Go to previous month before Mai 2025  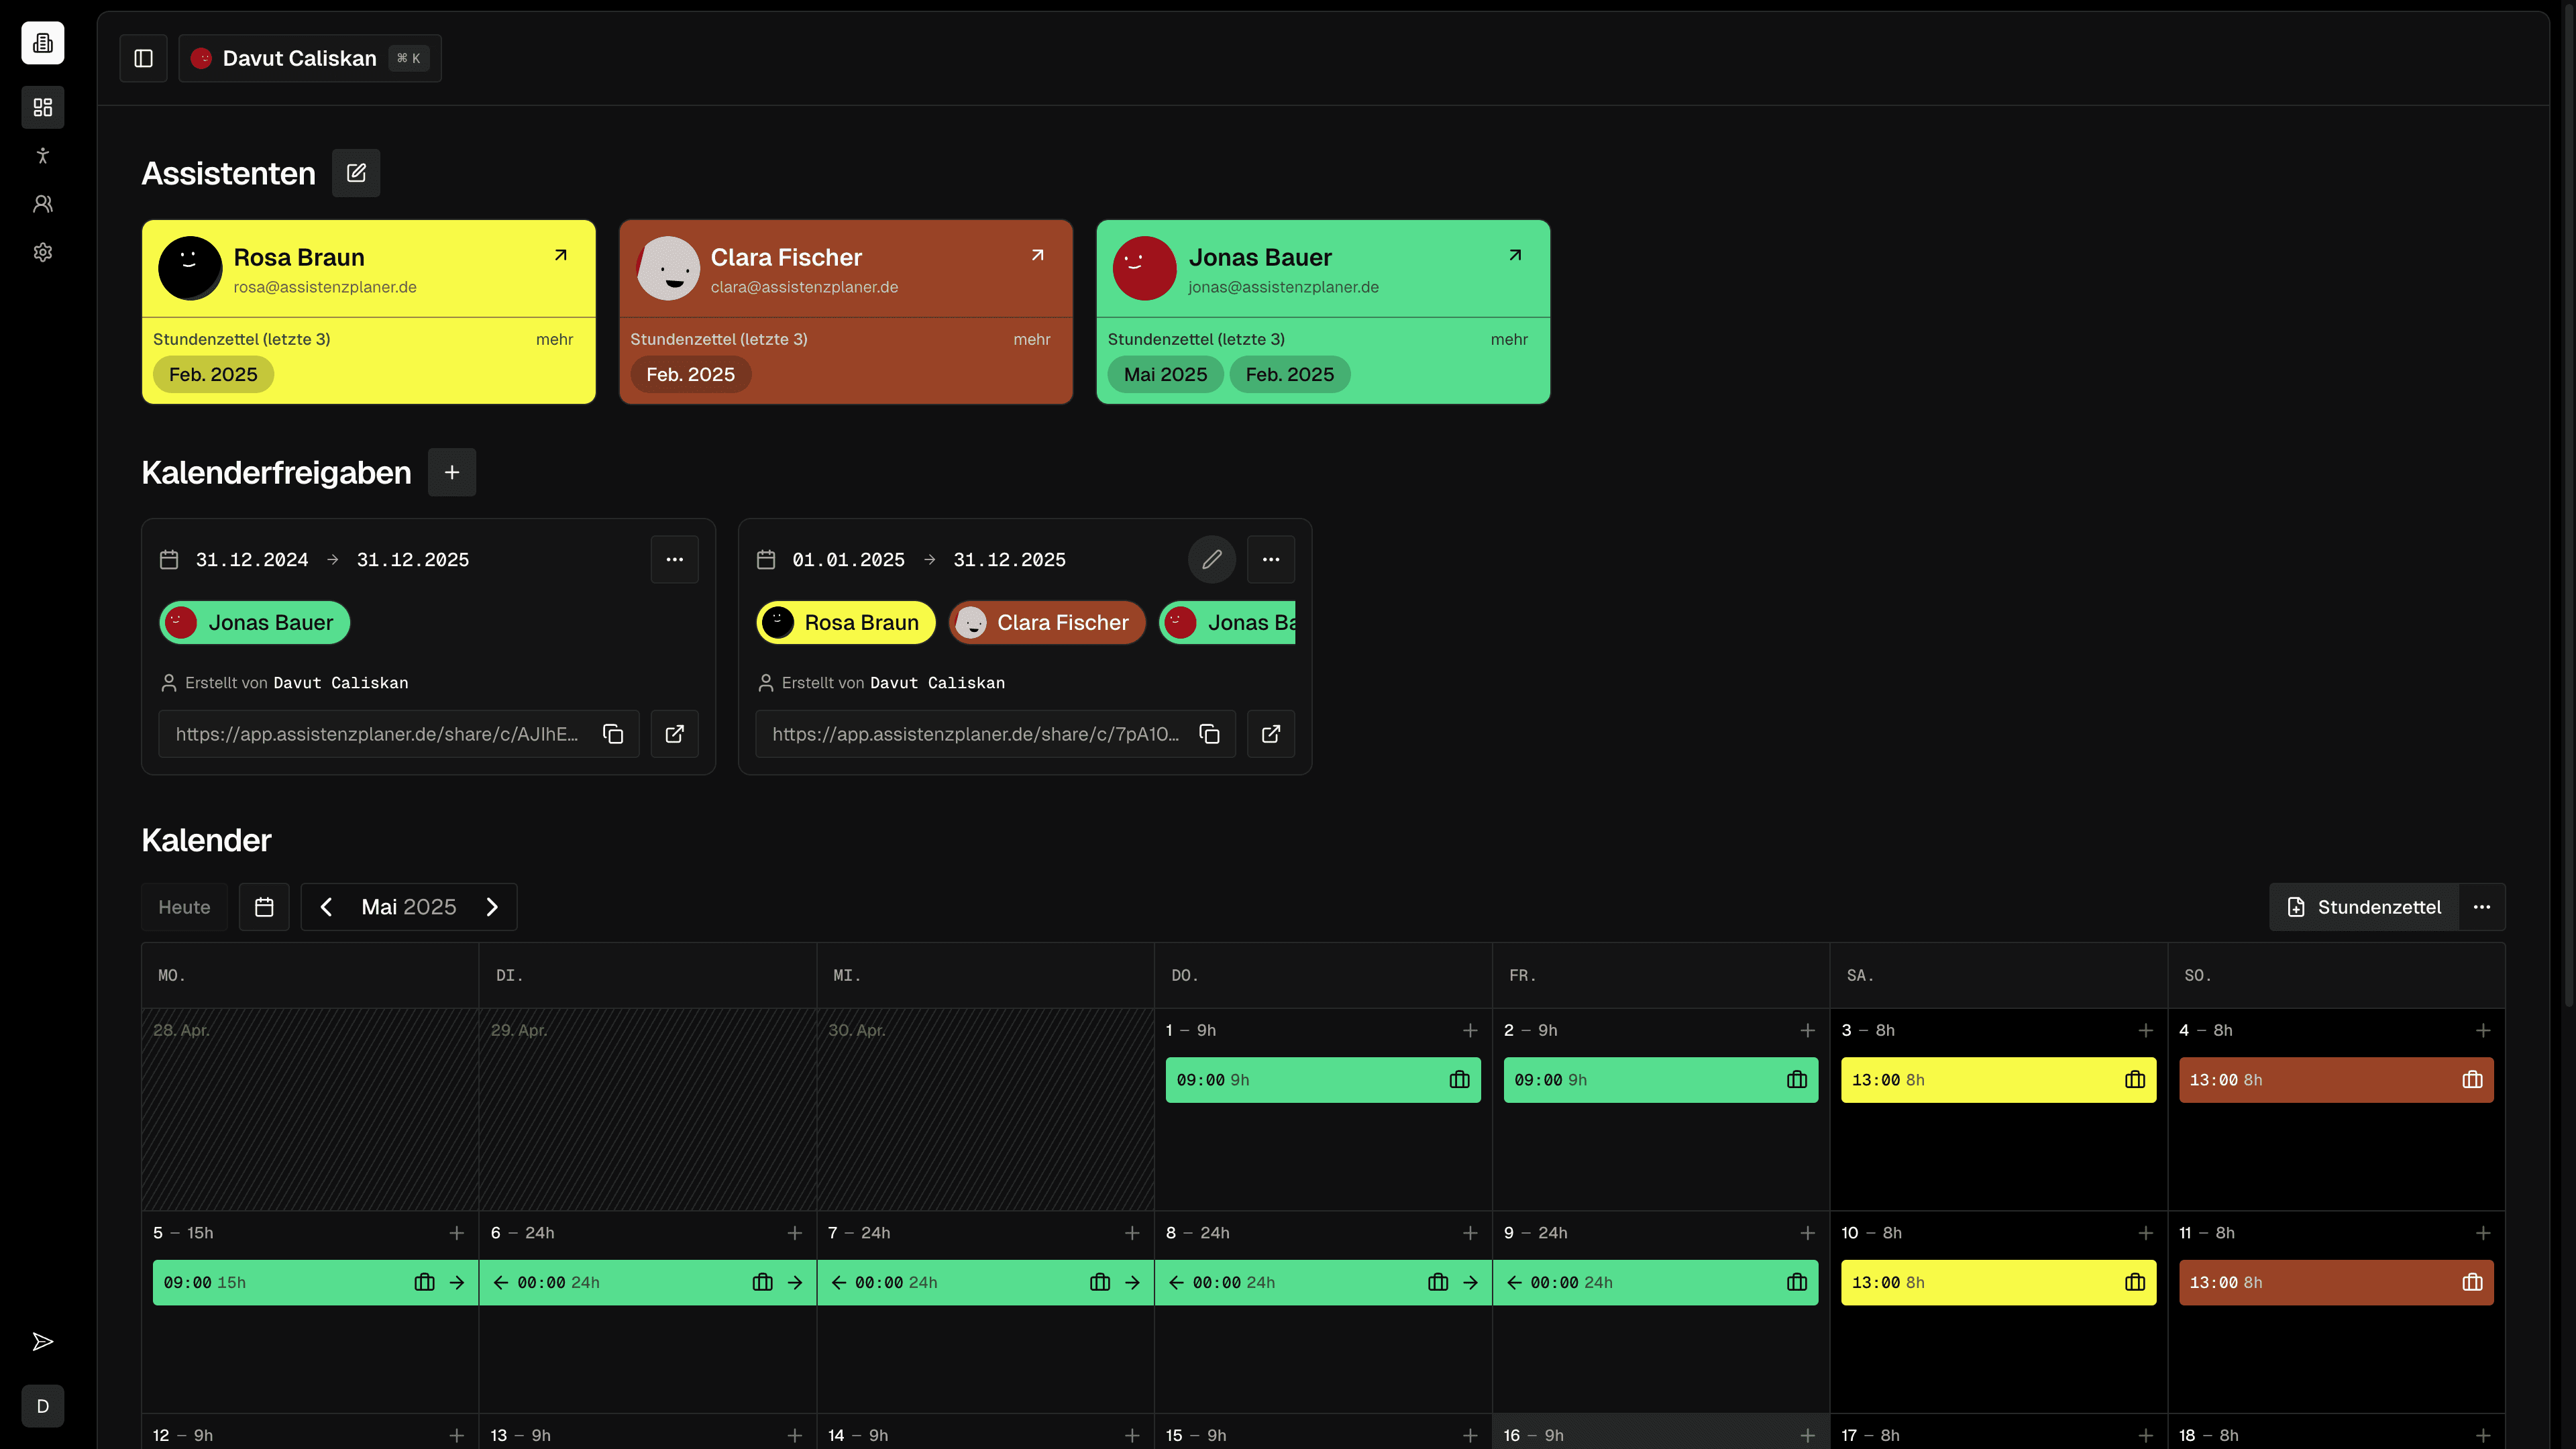tap(326, 907)
